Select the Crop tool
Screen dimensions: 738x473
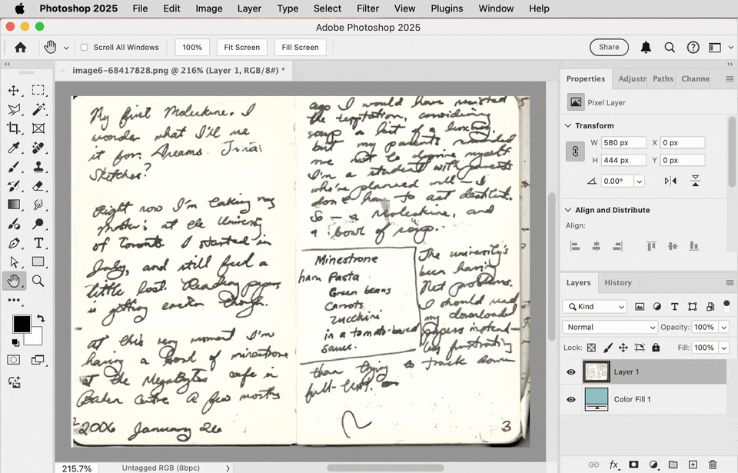pos(14,128)
